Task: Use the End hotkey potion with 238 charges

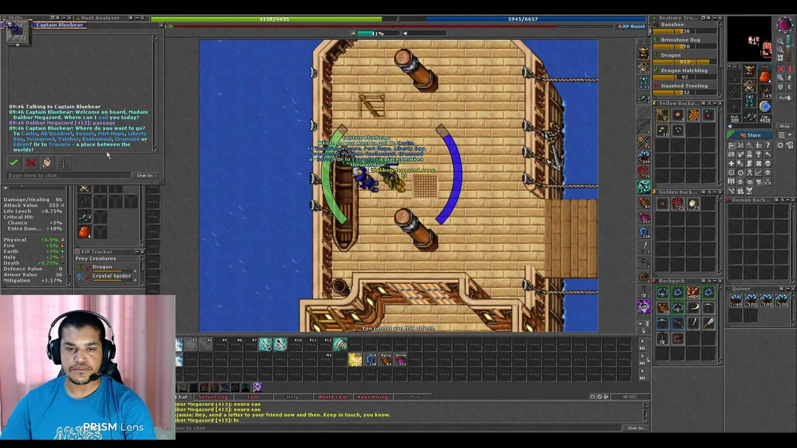Action: [371, 359]
